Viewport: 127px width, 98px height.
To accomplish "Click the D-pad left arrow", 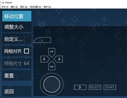I will click(x=45, y=59).
